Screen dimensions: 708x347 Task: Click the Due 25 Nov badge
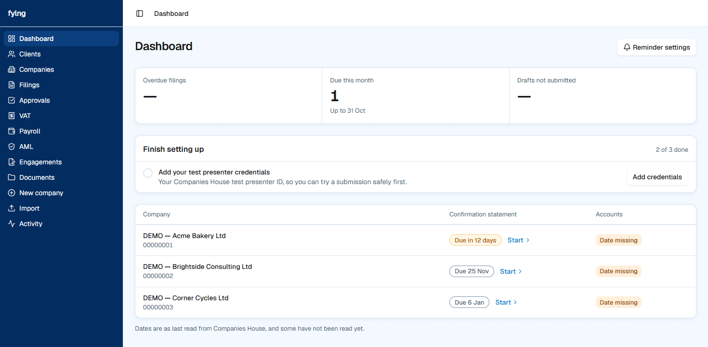click(x=472, y=271)
